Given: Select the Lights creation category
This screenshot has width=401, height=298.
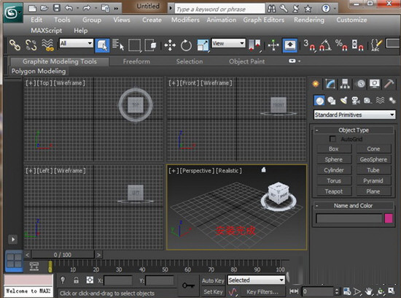Looking at the screenshot, I should pyautogui.click(x=343, y=101).
